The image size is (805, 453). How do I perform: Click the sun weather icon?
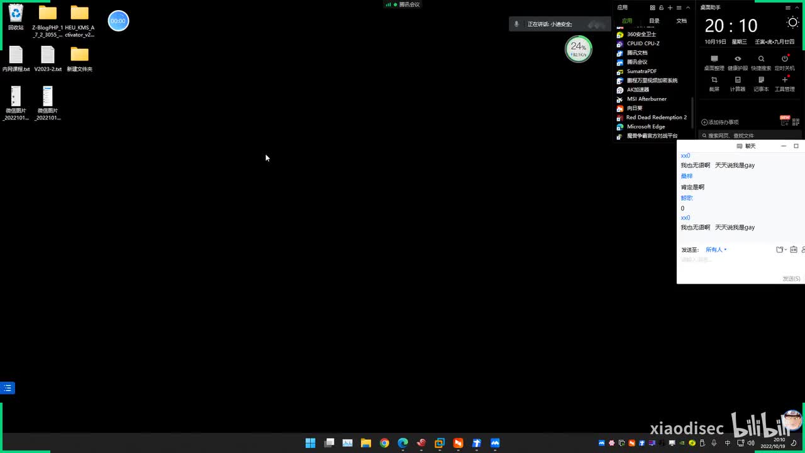pos(792,23)
